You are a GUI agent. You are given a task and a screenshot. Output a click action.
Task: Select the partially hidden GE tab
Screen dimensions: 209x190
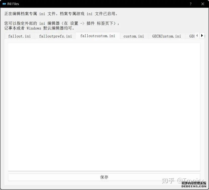(191, 36)
